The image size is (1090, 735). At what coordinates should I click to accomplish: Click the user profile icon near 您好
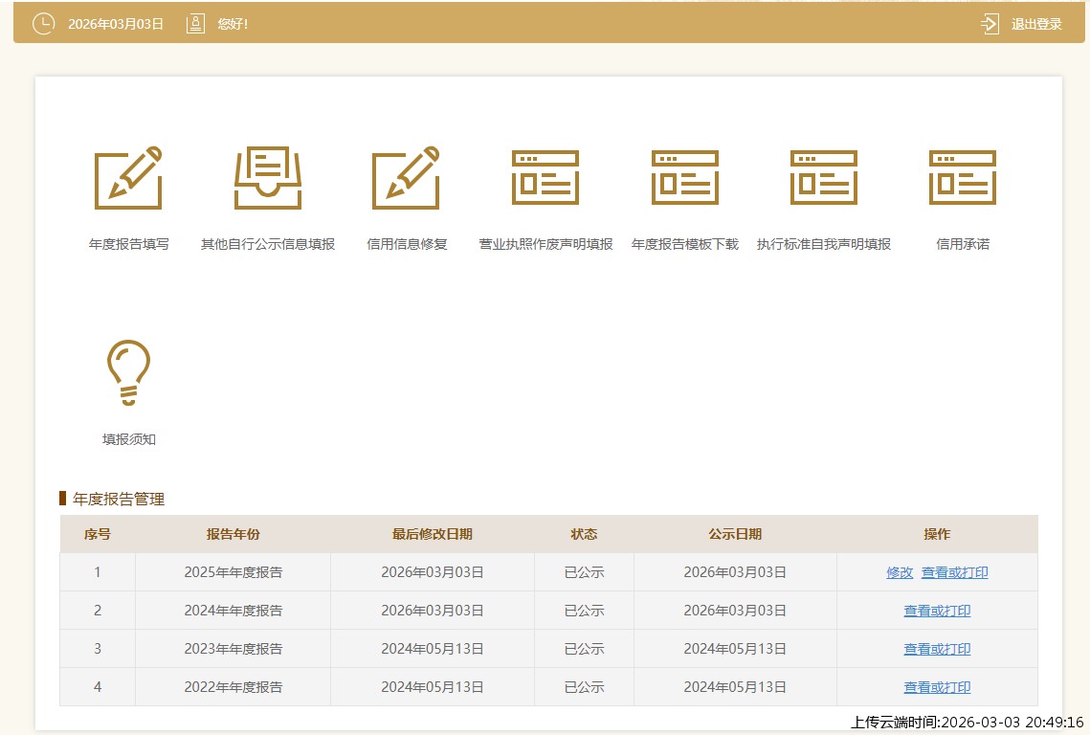pos(195,24)
